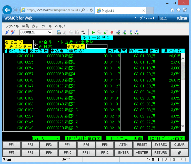Open the 編集 menu
Image resolution: width=191 pixels, height=164 pixels.
25,26
